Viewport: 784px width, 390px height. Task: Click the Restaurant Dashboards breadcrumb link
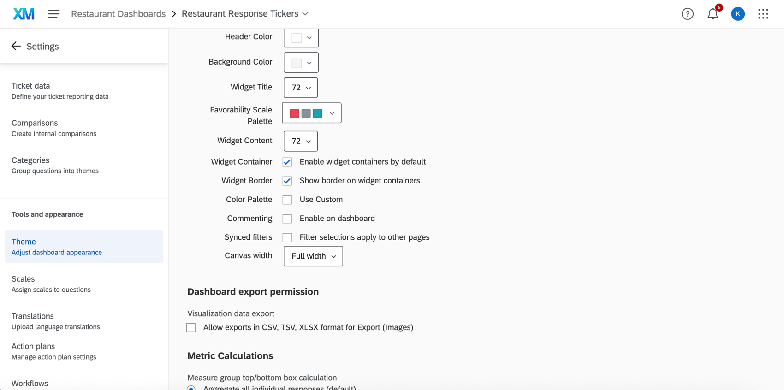118,13
